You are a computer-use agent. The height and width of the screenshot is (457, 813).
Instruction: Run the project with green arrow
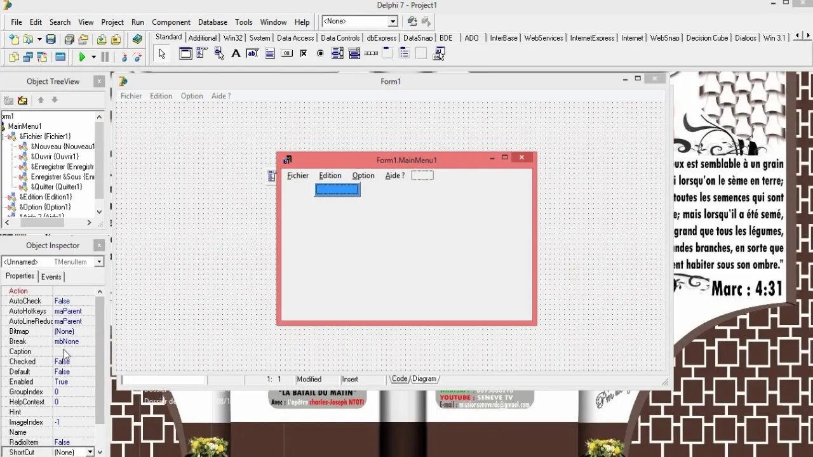(82, 57)
